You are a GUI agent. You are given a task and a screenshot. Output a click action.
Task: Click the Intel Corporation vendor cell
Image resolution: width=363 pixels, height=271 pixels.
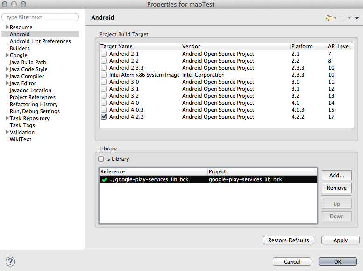[203, 75]
